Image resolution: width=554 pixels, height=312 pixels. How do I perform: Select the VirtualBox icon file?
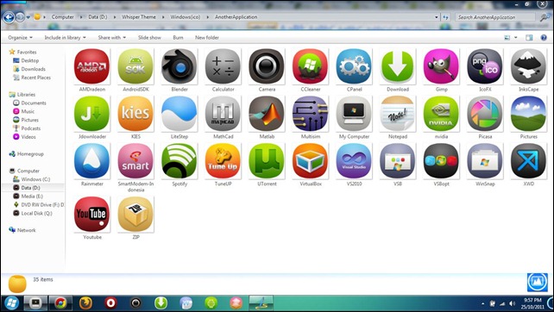pos(310,161)
